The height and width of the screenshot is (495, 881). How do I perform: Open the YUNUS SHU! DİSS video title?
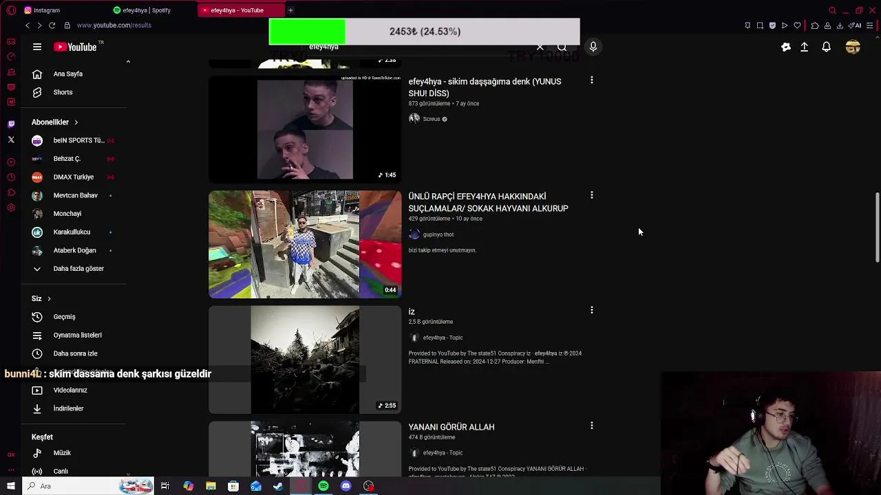(x=485, y=87)
